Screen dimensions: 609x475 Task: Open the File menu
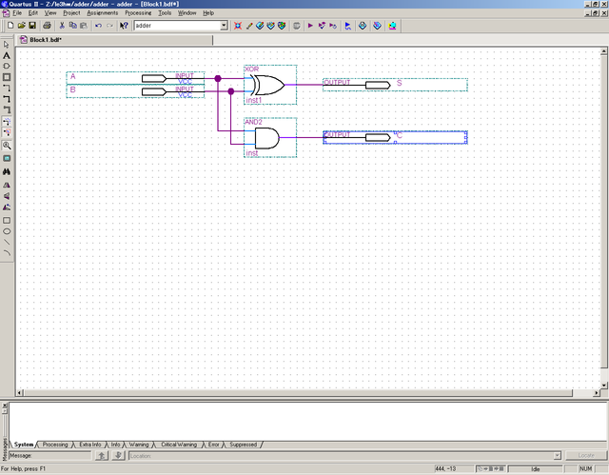(x=17, y=12)
